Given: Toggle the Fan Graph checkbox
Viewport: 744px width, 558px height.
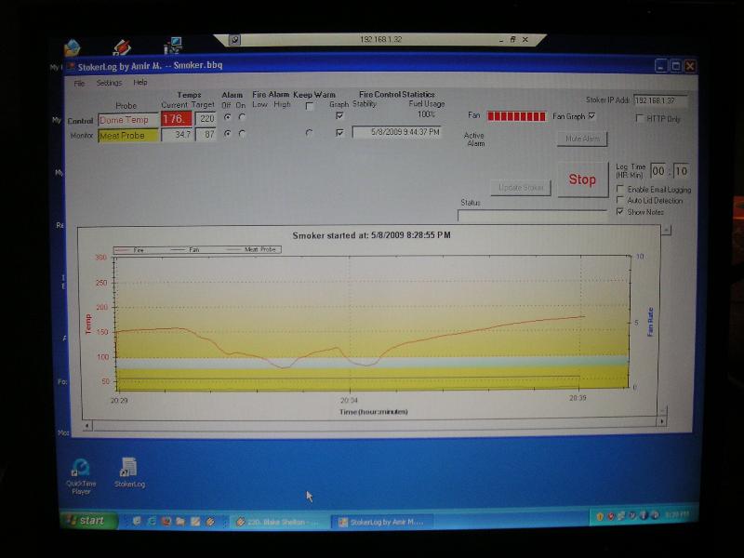Looking at the screenshot, I should 592,116.
